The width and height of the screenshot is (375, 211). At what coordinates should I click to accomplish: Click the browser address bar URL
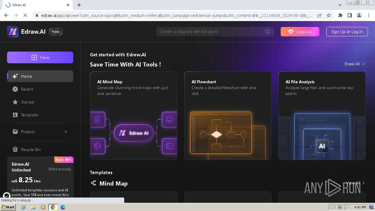coord(177,15)
